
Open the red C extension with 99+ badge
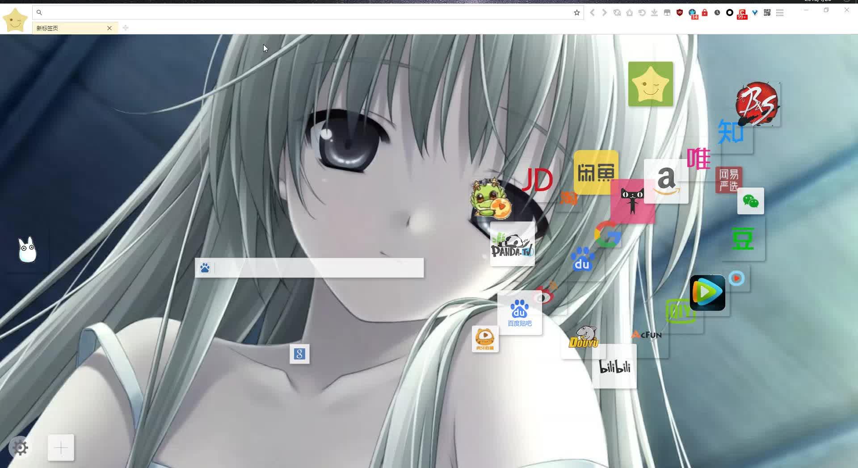click(742, 13)
